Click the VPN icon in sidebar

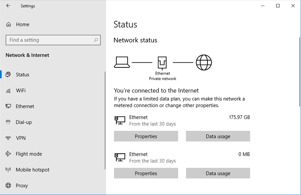coord(8,138)
